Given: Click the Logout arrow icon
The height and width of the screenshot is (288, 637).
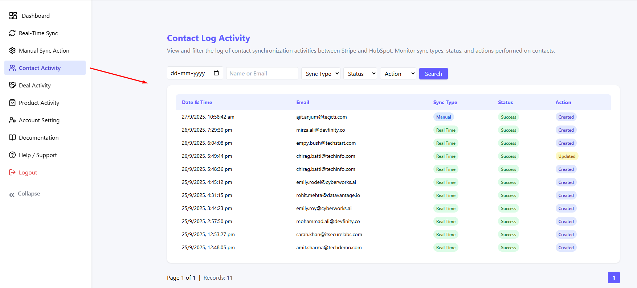Looking at the screenshot, I should pos(12,172).
